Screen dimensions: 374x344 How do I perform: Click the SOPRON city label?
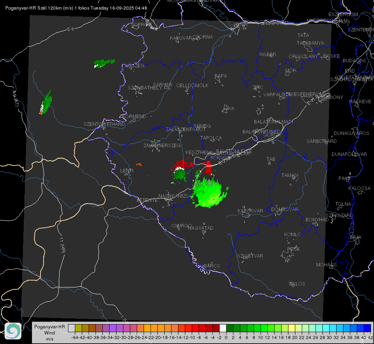tap(141, 24)
